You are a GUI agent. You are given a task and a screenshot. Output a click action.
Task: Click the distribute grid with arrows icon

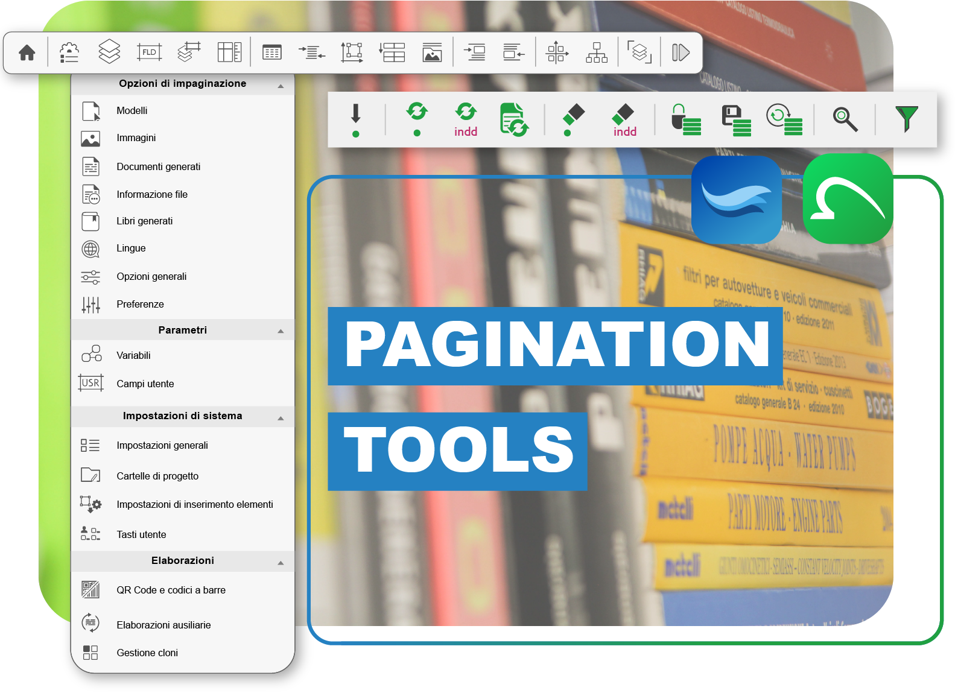557,52
